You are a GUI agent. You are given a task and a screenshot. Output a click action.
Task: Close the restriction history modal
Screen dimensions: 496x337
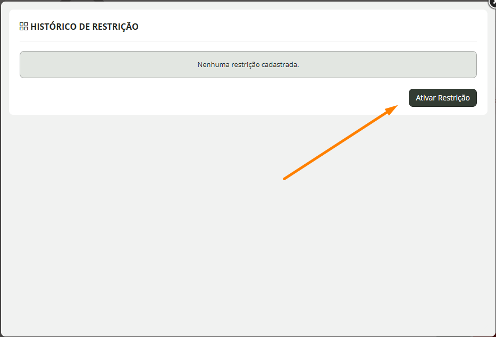(x=493, y=2)
